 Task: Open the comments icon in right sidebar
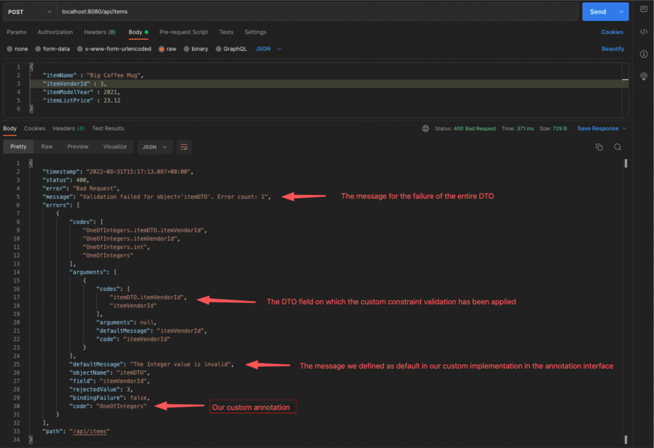click(x=644, y=9)
